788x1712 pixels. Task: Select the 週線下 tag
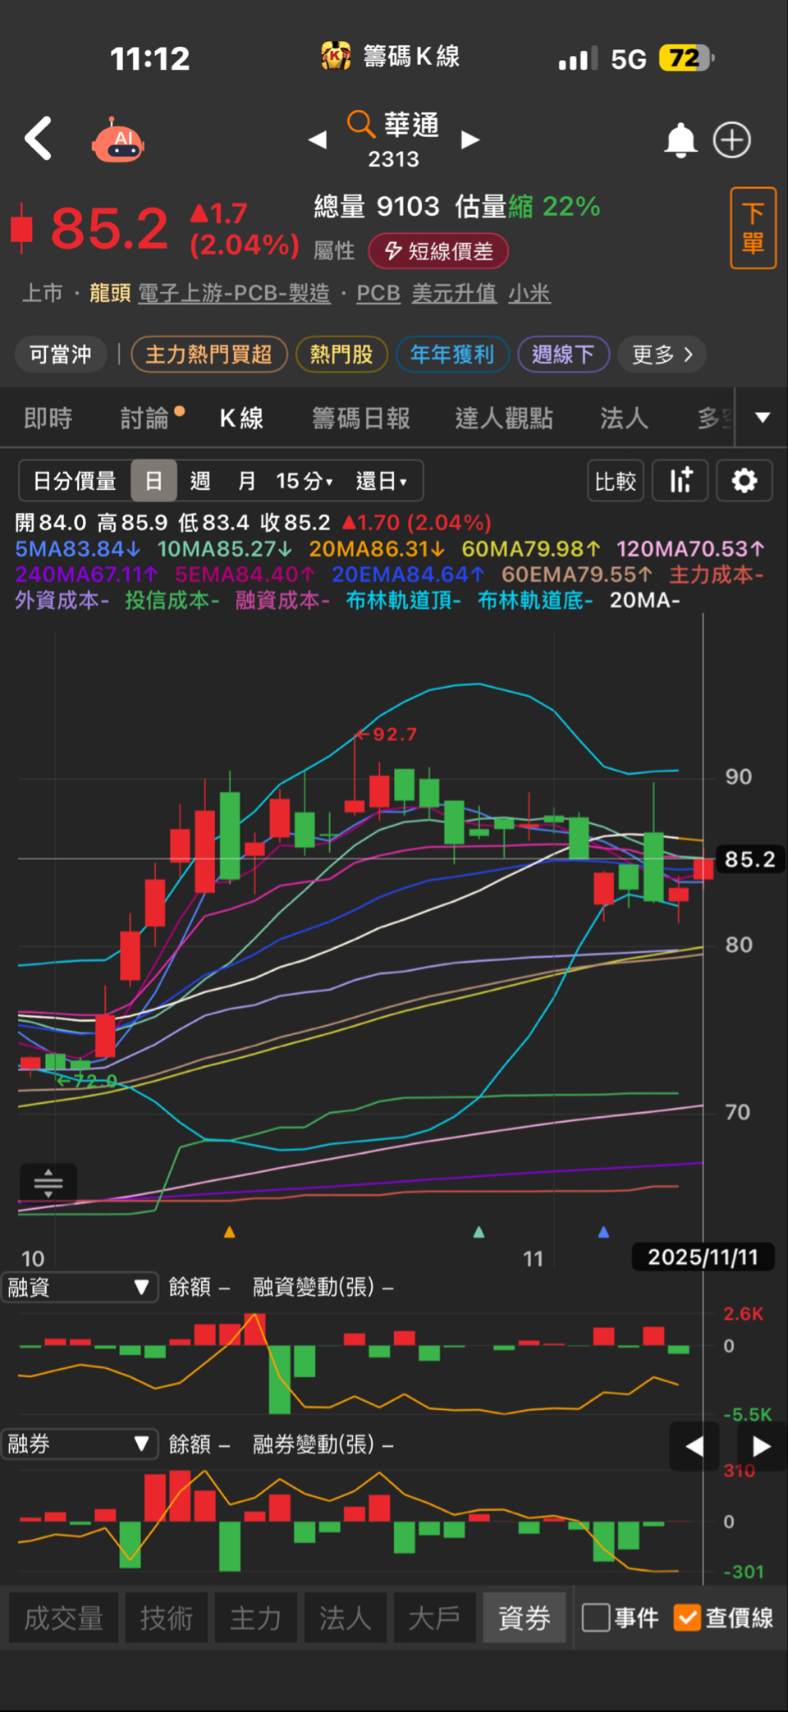563,355
